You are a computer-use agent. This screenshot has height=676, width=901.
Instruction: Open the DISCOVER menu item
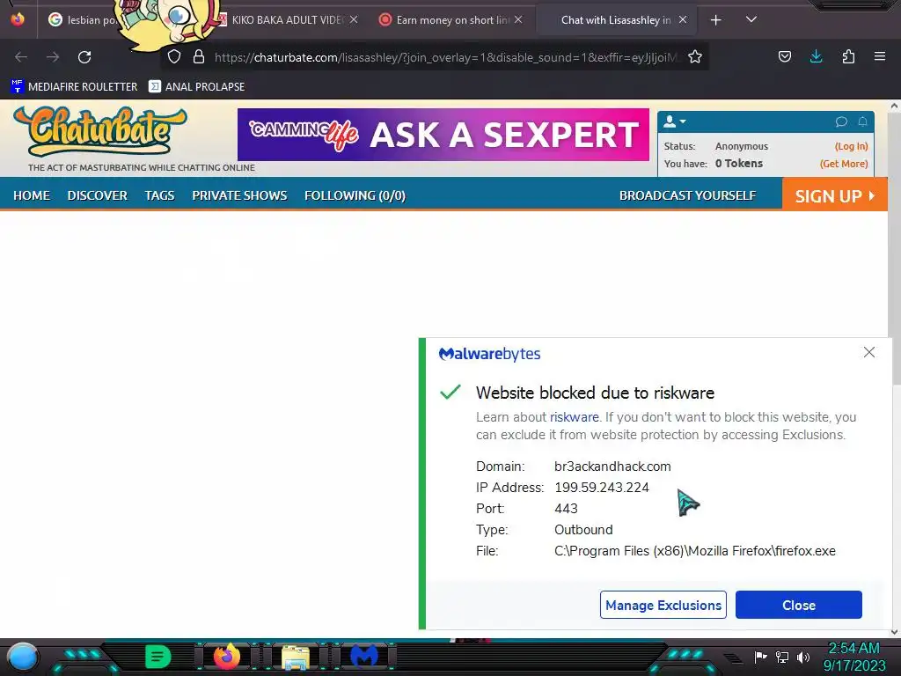97,195
